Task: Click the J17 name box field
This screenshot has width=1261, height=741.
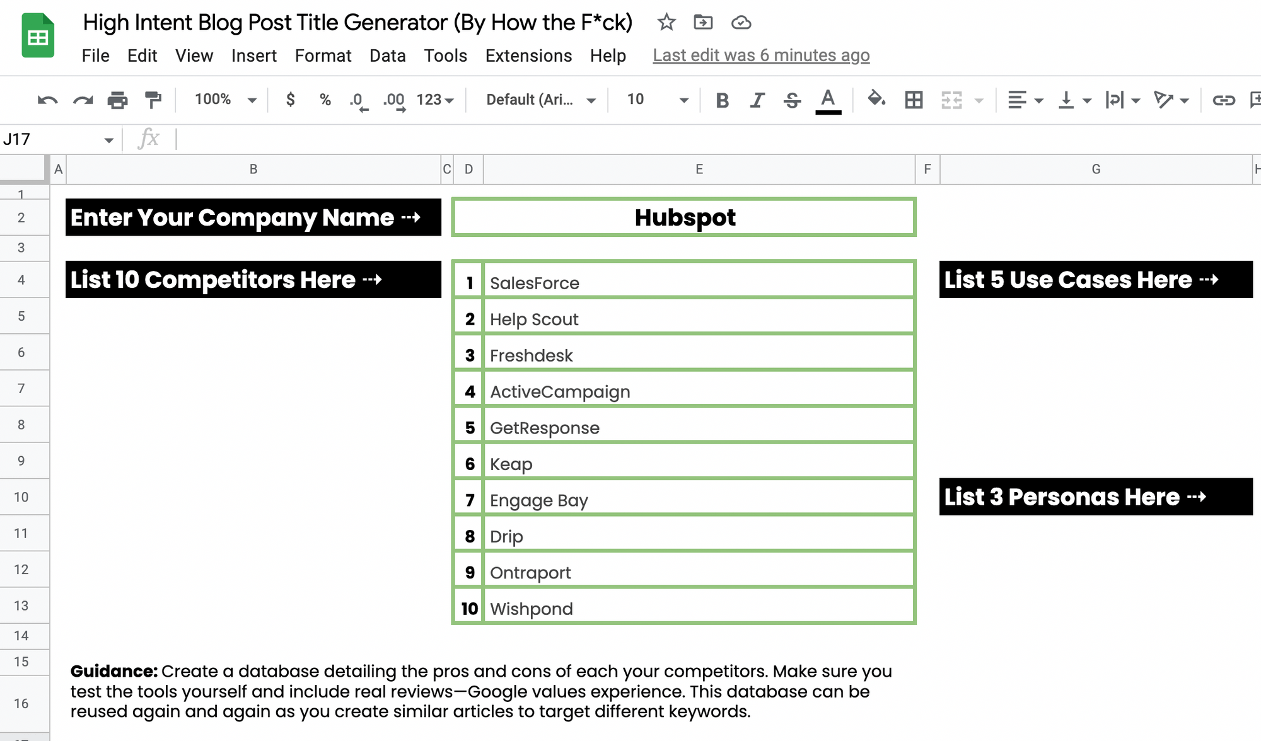Action: pyautogui.click(x=50, y=139)
